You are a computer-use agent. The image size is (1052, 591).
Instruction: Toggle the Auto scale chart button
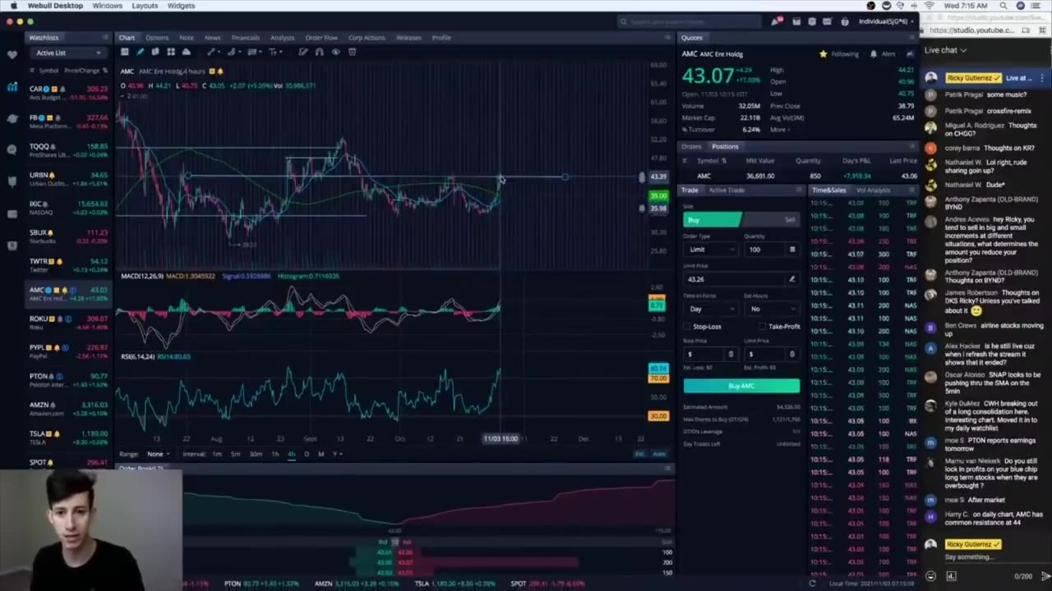pos(659,454)
